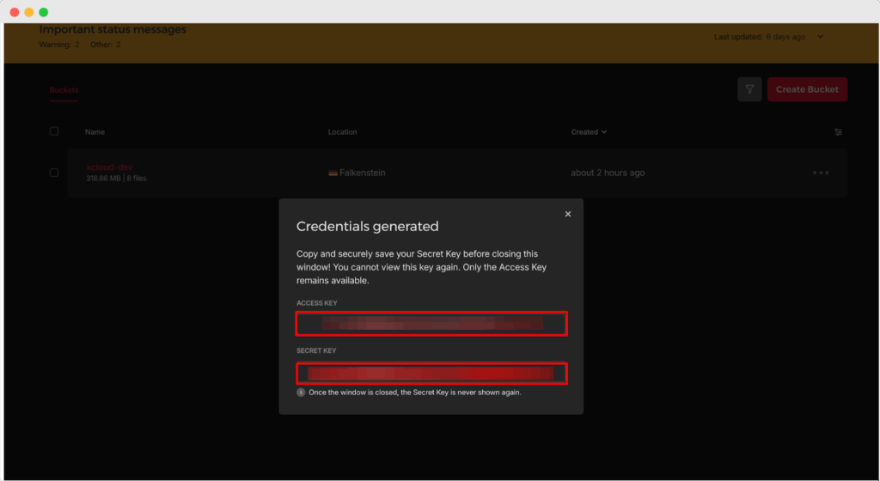The image size is (880, 481).
Task: Switch to the Buckets tab
Action: click(x=64, y=89)
